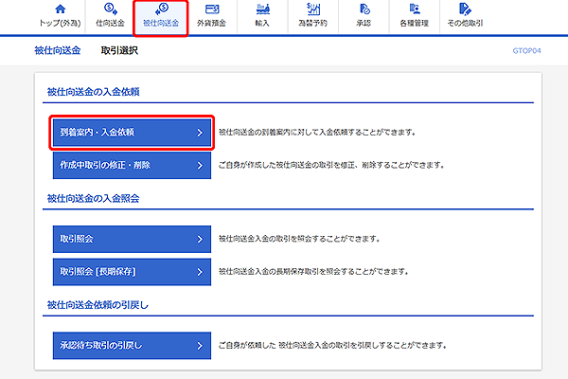Click description text about 到着案内に対して入金依頼

pos(317,133)
